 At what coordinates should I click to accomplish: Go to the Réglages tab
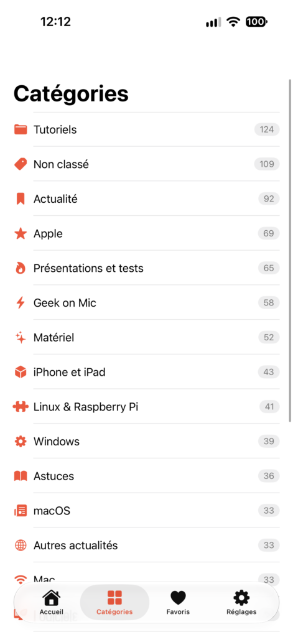(x=241, y=602)
